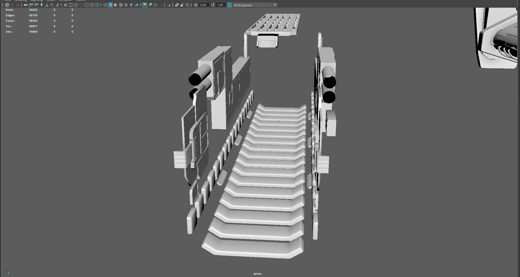Select Smooth Shade All cube icon
The image size is (520, 277).
110,5
